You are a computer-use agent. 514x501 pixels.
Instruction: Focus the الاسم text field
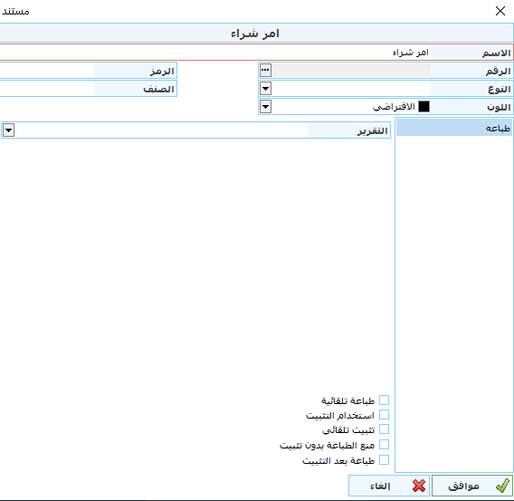(x=214, y=53)
